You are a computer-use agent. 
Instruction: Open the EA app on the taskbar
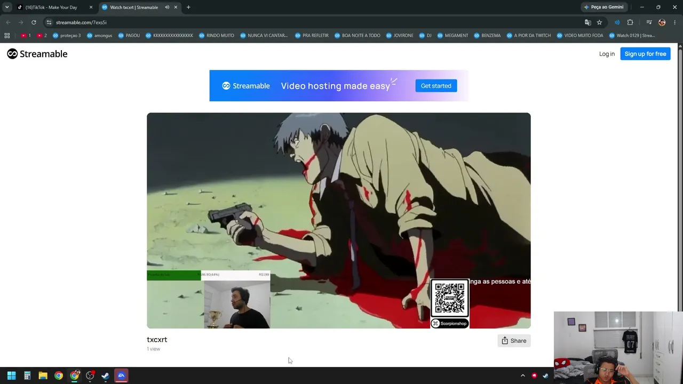121,375
